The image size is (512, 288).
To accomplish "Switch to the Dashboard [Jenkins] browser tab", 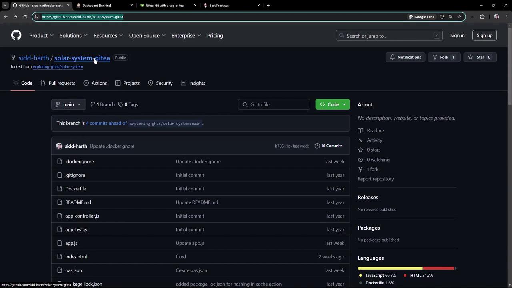I will (x=104, y=5).
